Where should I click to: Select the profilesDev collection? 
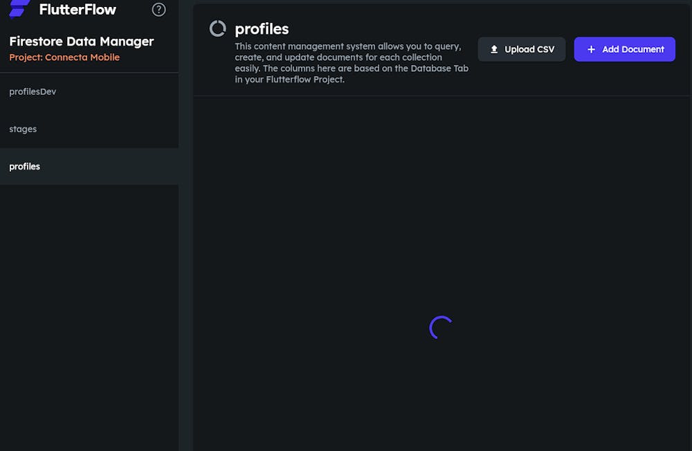coord(33,92)
